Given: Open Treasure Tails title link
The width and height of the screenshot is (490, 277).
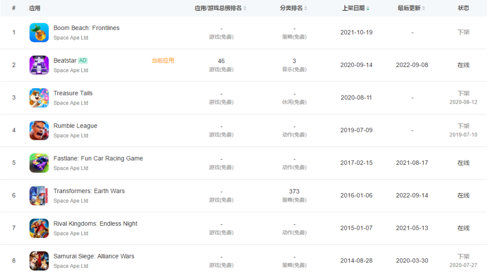Looking at the screenshot, I should [73, 93].
